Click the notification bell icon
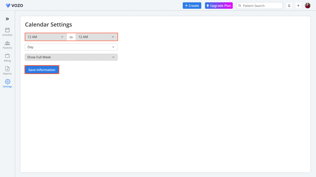Image resolution: width=316 pixels, height=177 pixels. coord(289,6)
